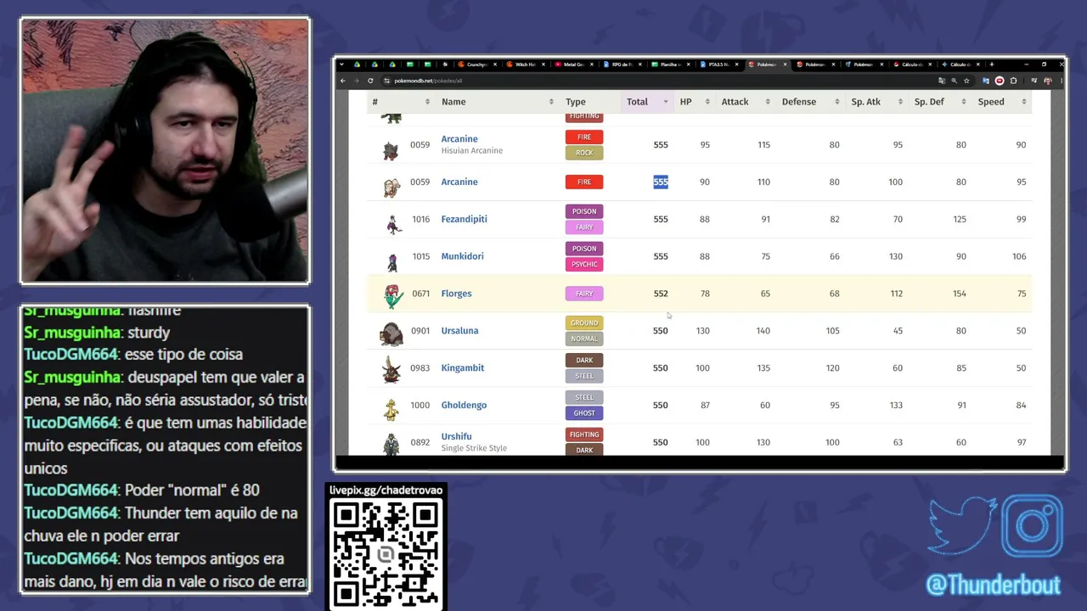Image resolution: width=1087 pixels, height=611 pixels.
Task: Open the Hisuian Arcanine name link
Action: coord(459,138)
